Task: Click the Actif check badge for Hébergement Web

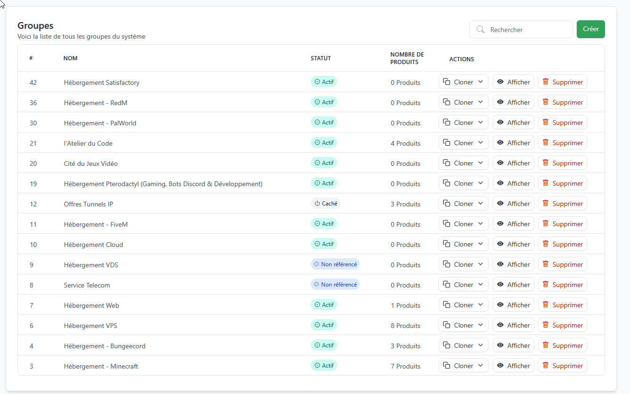Action: [x=323, y=305]
